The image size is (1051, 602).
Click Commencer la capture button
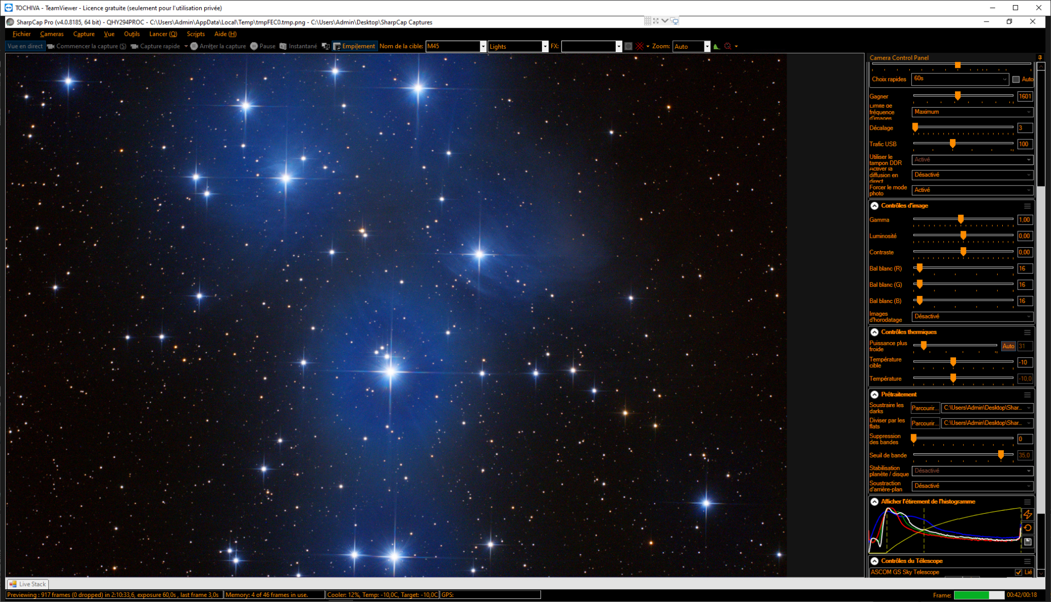(87, 46)
